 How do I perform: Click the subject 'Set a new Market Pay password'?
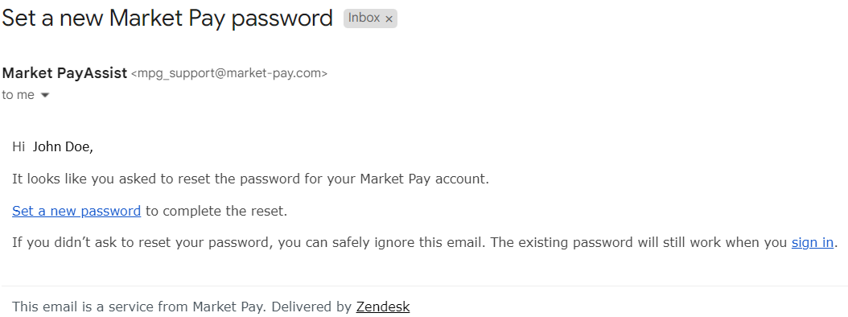point(167,18)
